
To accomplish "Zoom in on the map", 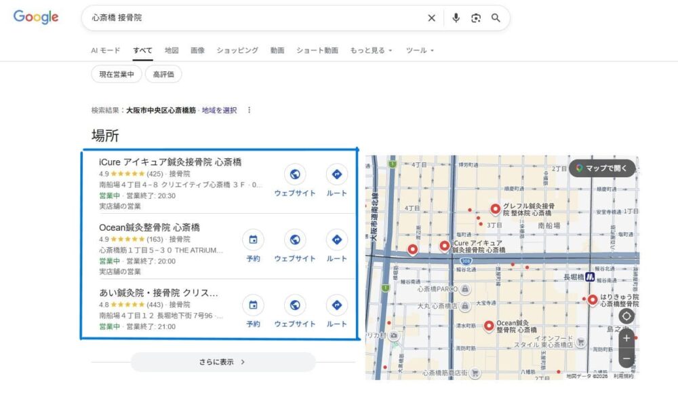I will click(x=626, y=338).
